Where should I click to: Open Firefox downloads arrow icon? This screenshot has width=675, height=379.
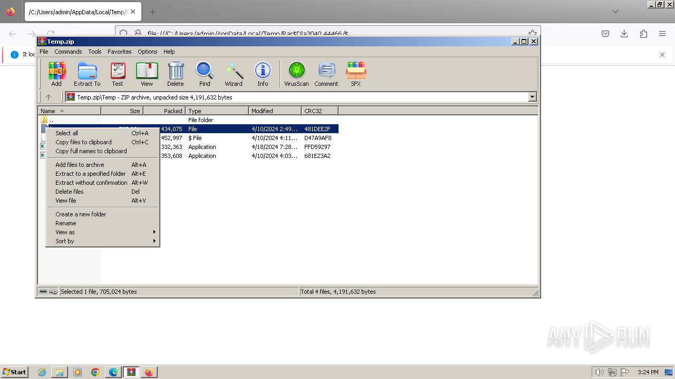click(x=624, y=34)
